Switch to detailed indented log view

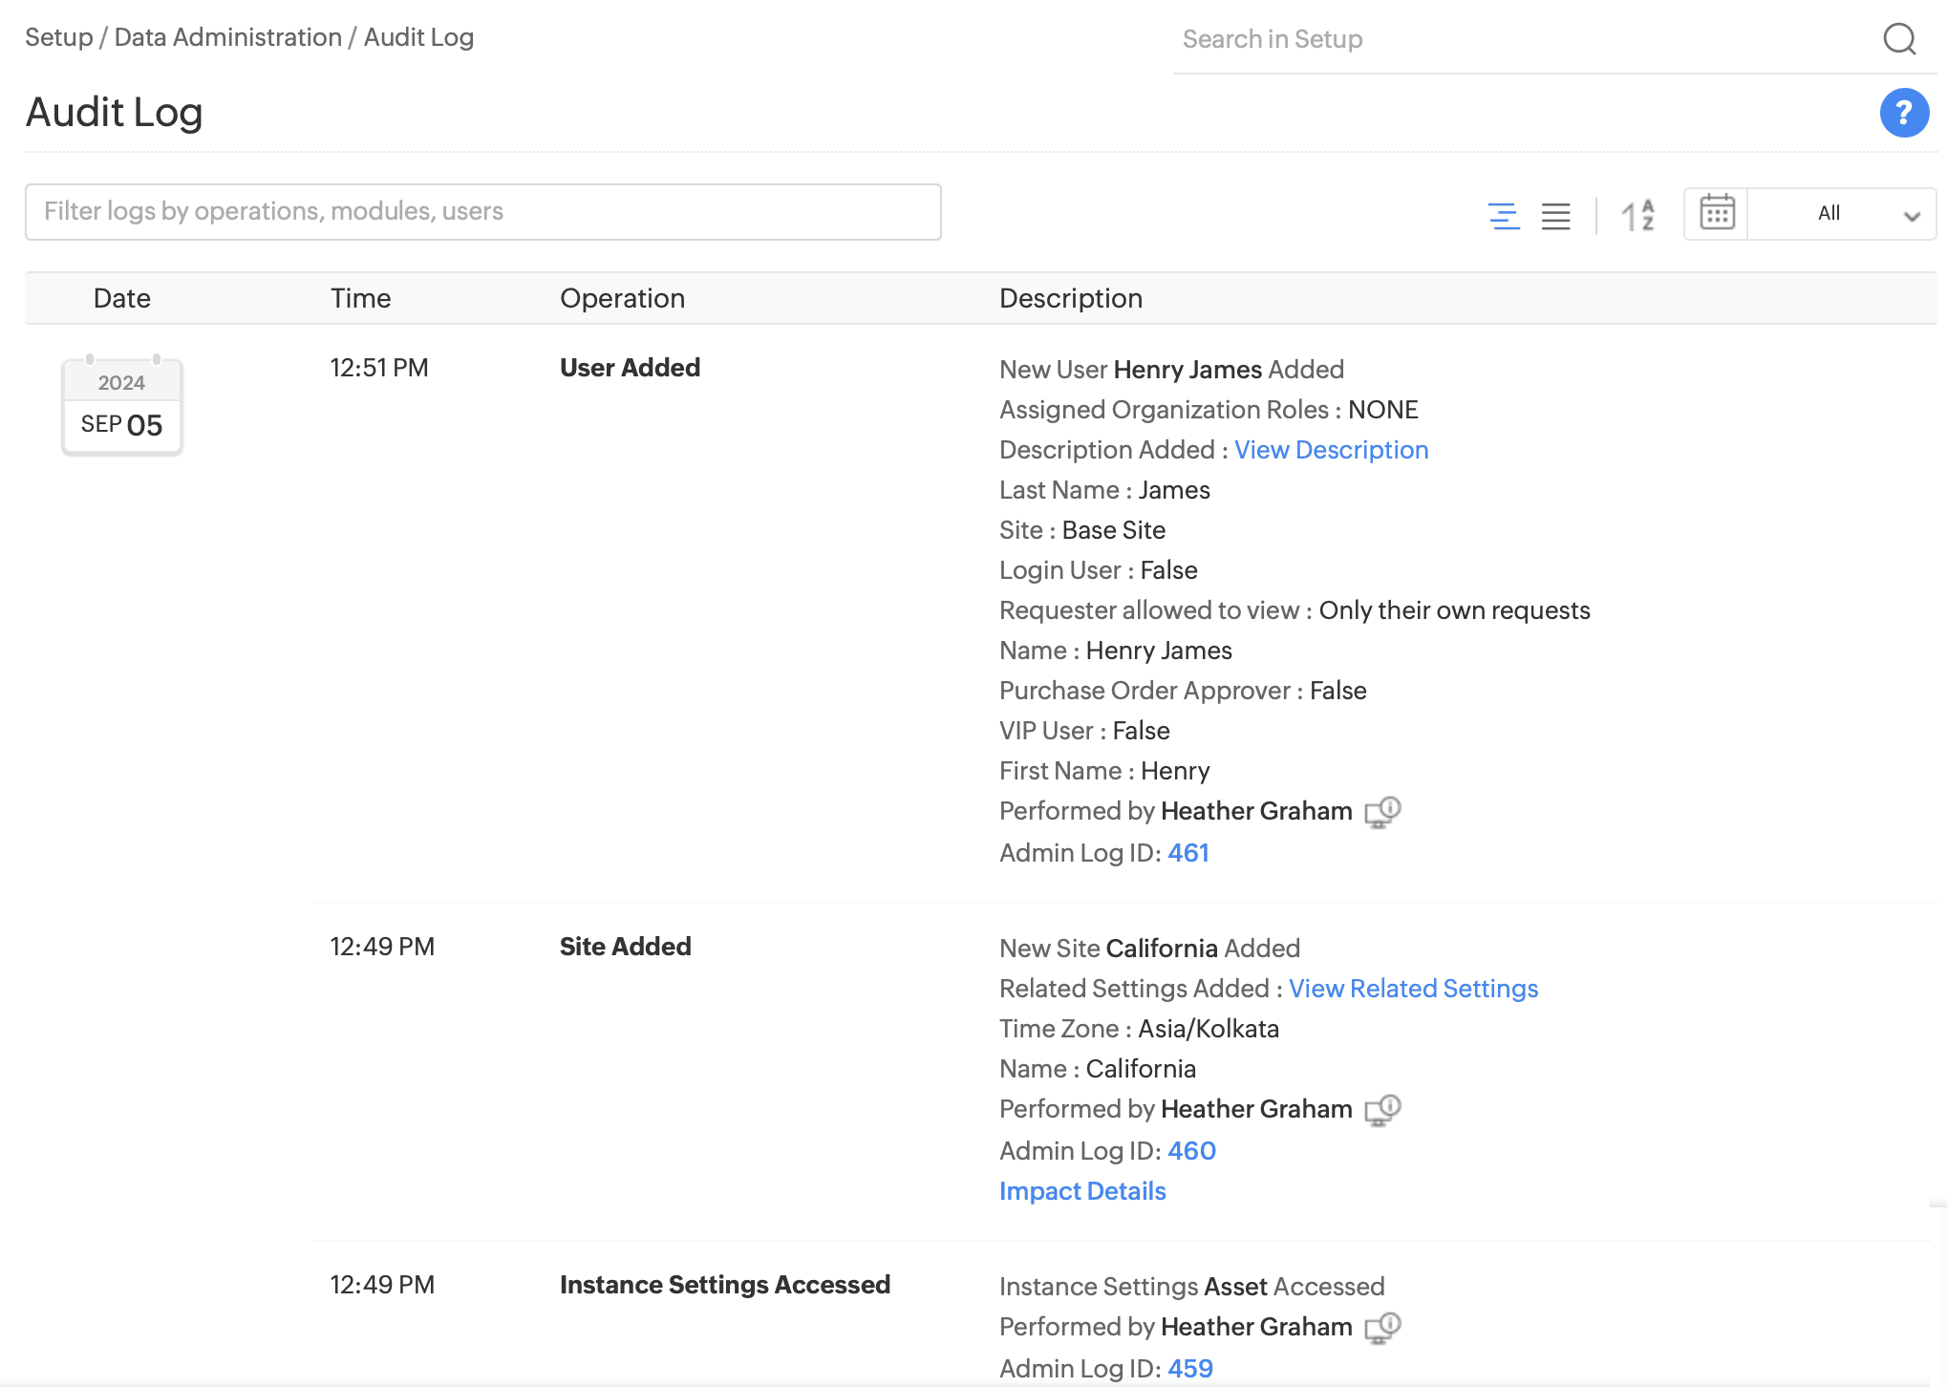point(1504,215)
